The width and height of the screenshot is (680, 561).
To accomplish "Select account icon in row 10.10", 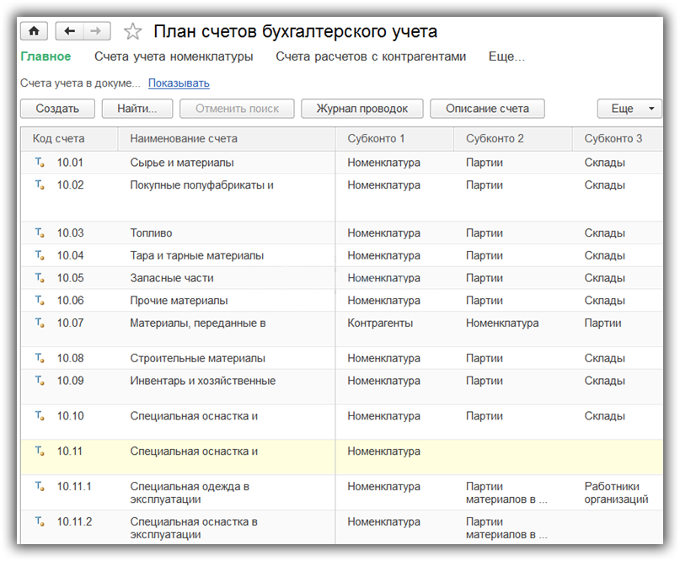I will [40, 416].
